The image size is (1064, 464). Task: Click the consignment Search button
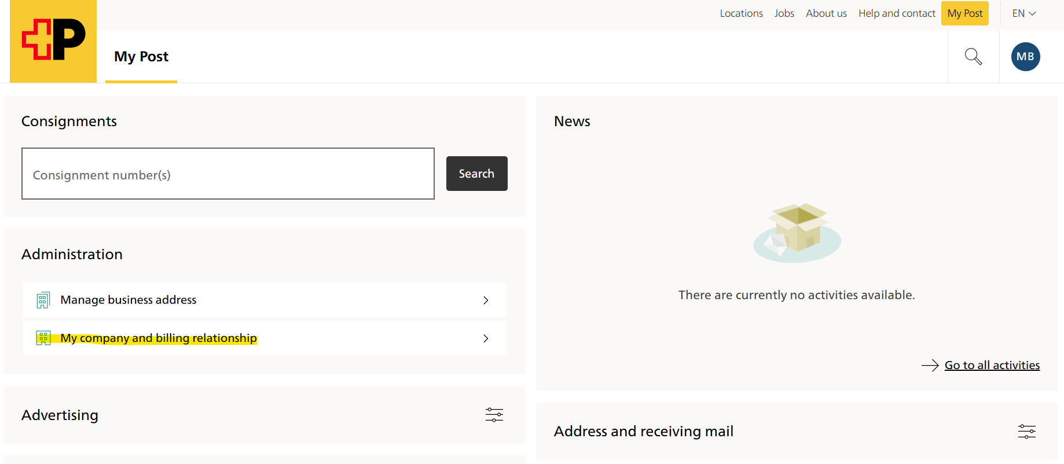(x=476, y=174)
